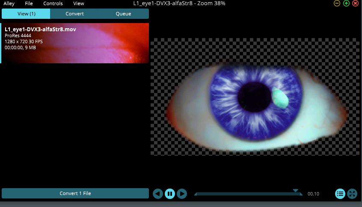Viewport: 362px width, 207px height.
Task: Close the window with red X
Action: pos(355,3)
